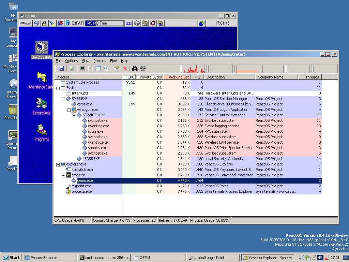This screenshot has height=262, width=349.
Task: Click the volume speaker tray icon
Action: pyautogui.click(x=301, y=258)
